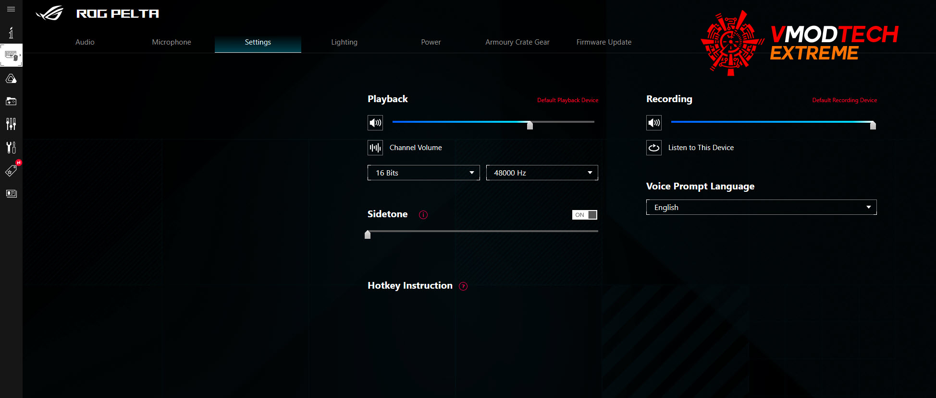This screenshot has height=398, width=936.
Task: Click Default Recording Device link
Action: tap(845, 100)
